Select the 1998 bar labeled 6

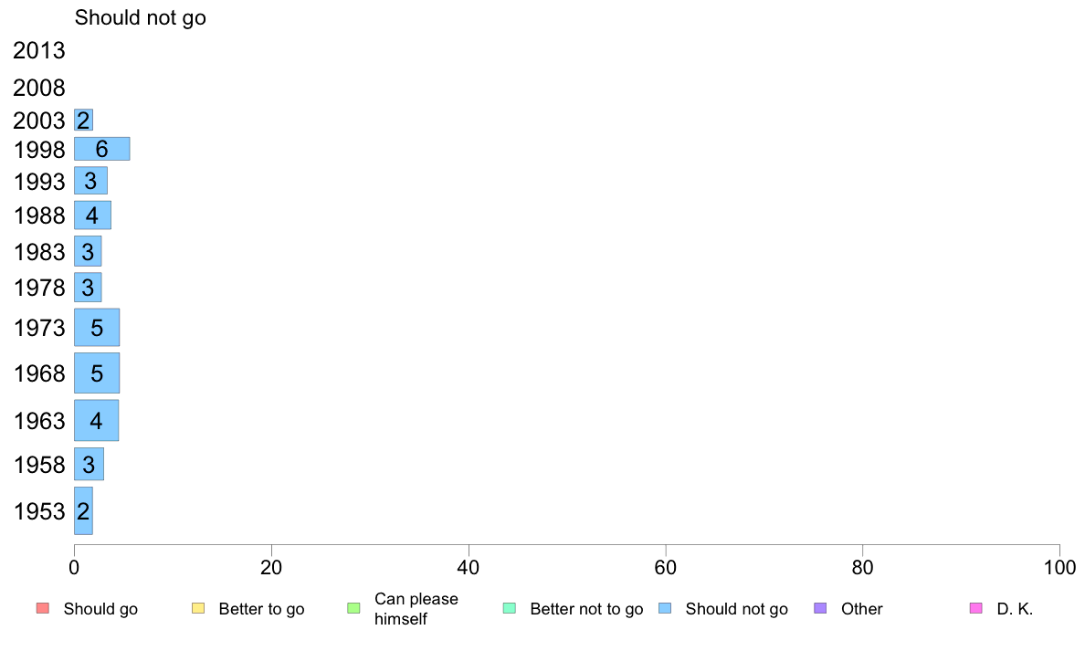click(x=101, y=149)
